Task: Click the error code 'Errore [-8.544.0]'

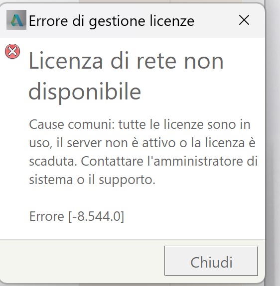Action: tap(77, 216)
